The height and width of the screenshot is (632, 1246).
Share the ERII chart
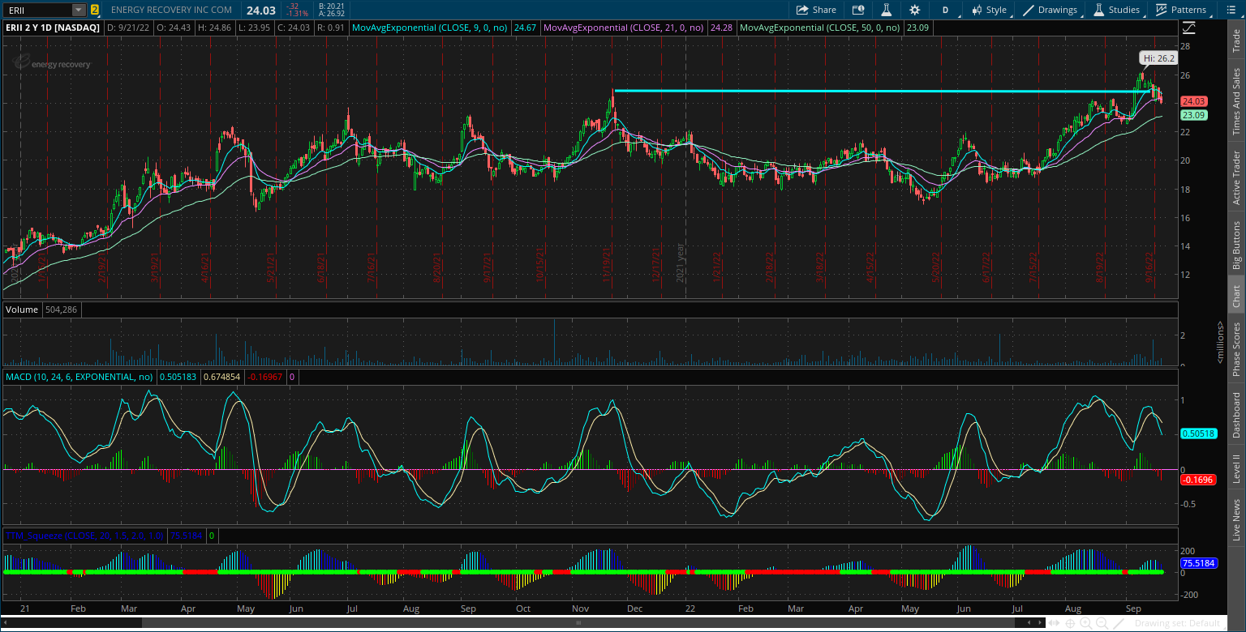[816, 10]
